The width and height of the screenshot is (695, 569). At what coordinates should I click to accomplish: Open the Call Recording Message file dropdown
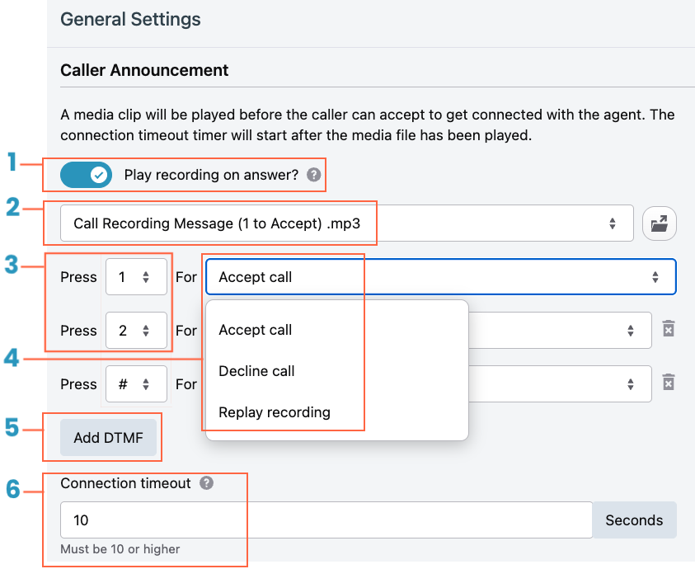346,223
